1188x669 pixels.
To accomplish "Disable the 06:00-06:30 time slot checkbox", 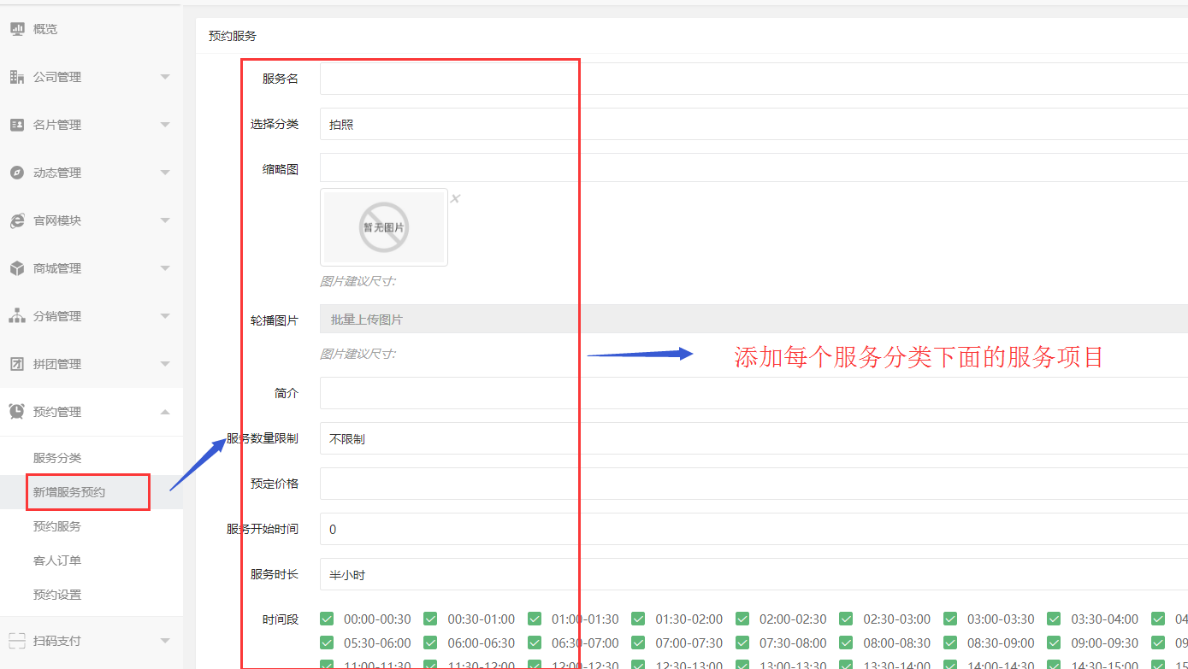I will (x=430, y=643).
